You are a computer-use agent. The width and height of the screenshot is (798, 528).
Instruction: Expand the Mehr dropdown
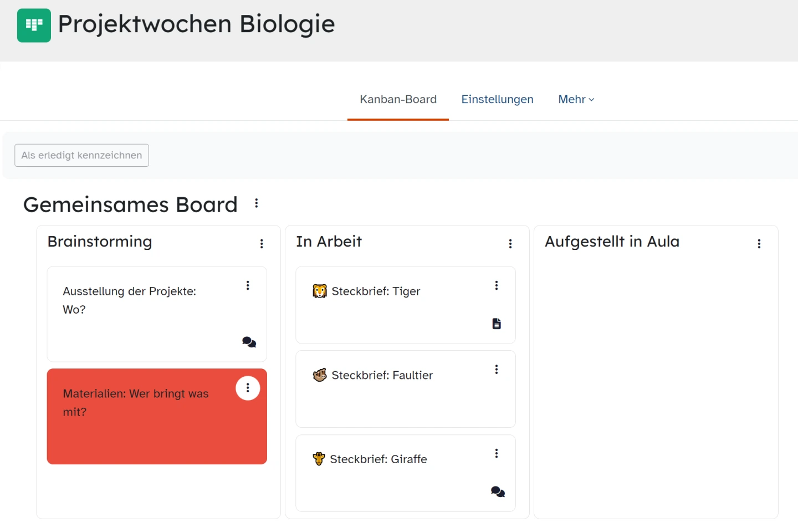pos(576,100)
